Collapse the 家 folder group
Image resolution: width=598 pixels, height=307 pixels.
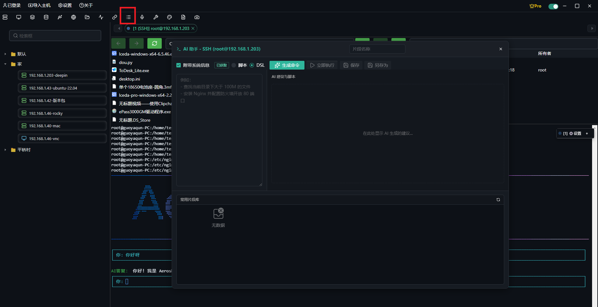click(x=5, y=64)
